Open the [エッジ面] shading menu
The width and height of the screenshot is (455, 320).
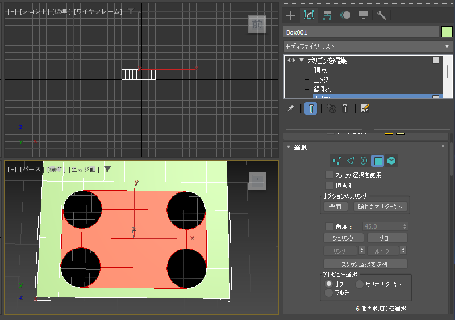point(84,169)
